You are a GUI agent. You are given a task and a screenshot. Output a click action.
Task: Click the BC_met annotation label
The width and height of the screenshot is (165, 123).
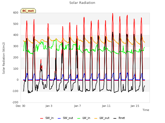tap(28, 11)
